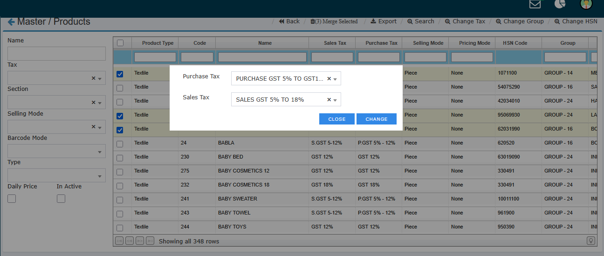Toggle the select-all checkbox in grid header
The height and width of the screenshot is (256, 604).
pos(120,43)
